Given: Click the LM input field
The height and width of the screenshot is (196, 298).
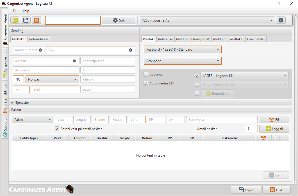Looking at the screenshot, I should click(176, 120).
